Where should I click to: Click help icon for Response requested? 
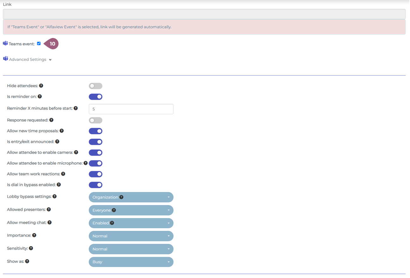click(x=52, y=120)
